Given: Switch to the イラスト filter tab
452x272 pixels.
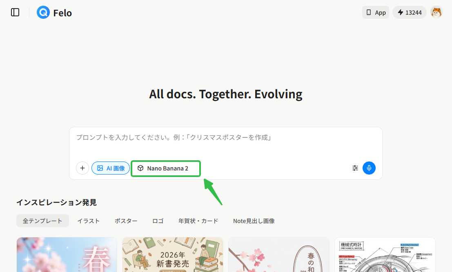Looking at the screenshot, I should click(x=88, y=221).
